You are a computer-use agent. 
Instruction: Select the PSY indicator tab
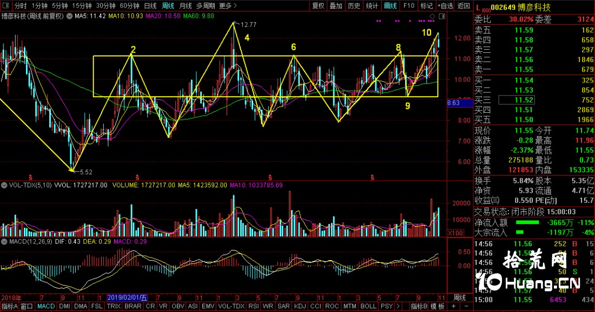pos(387,306)
